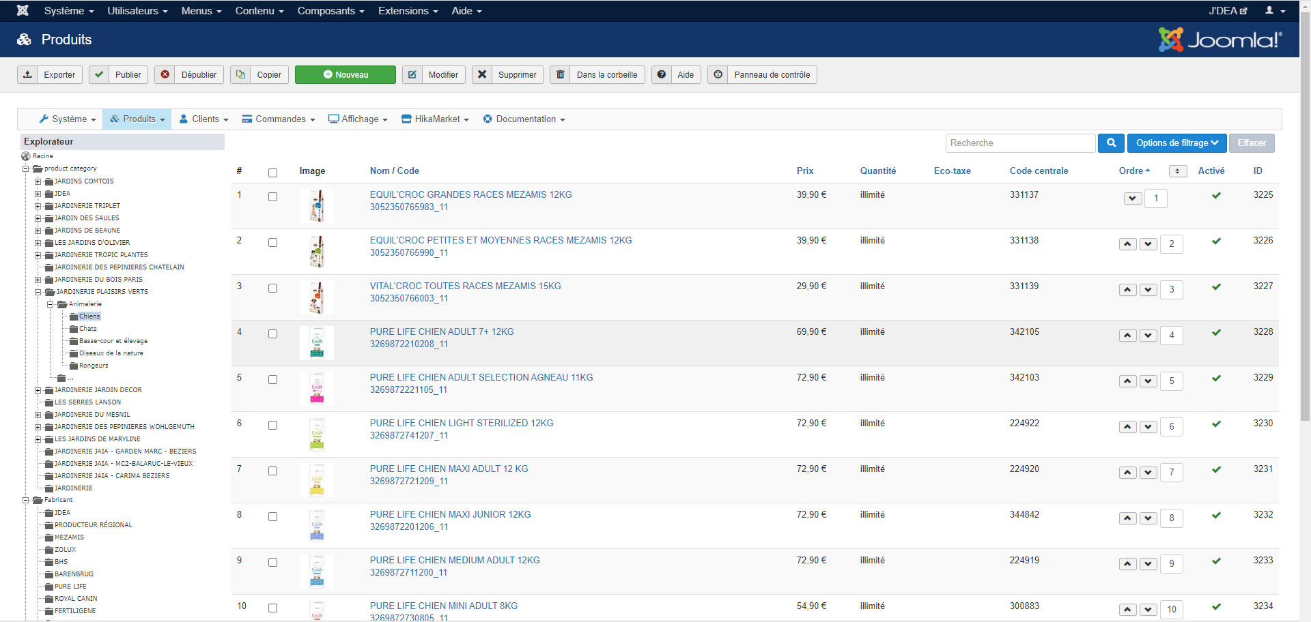Viewport: 1311px width, 622px height.
Task: Click the move-down arrow for row 1
Action: 1133,198
